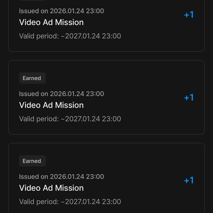This screenshot has width=213, height=213.
Task: Click the issued date on the bottom card
Action: pos(61,176)
